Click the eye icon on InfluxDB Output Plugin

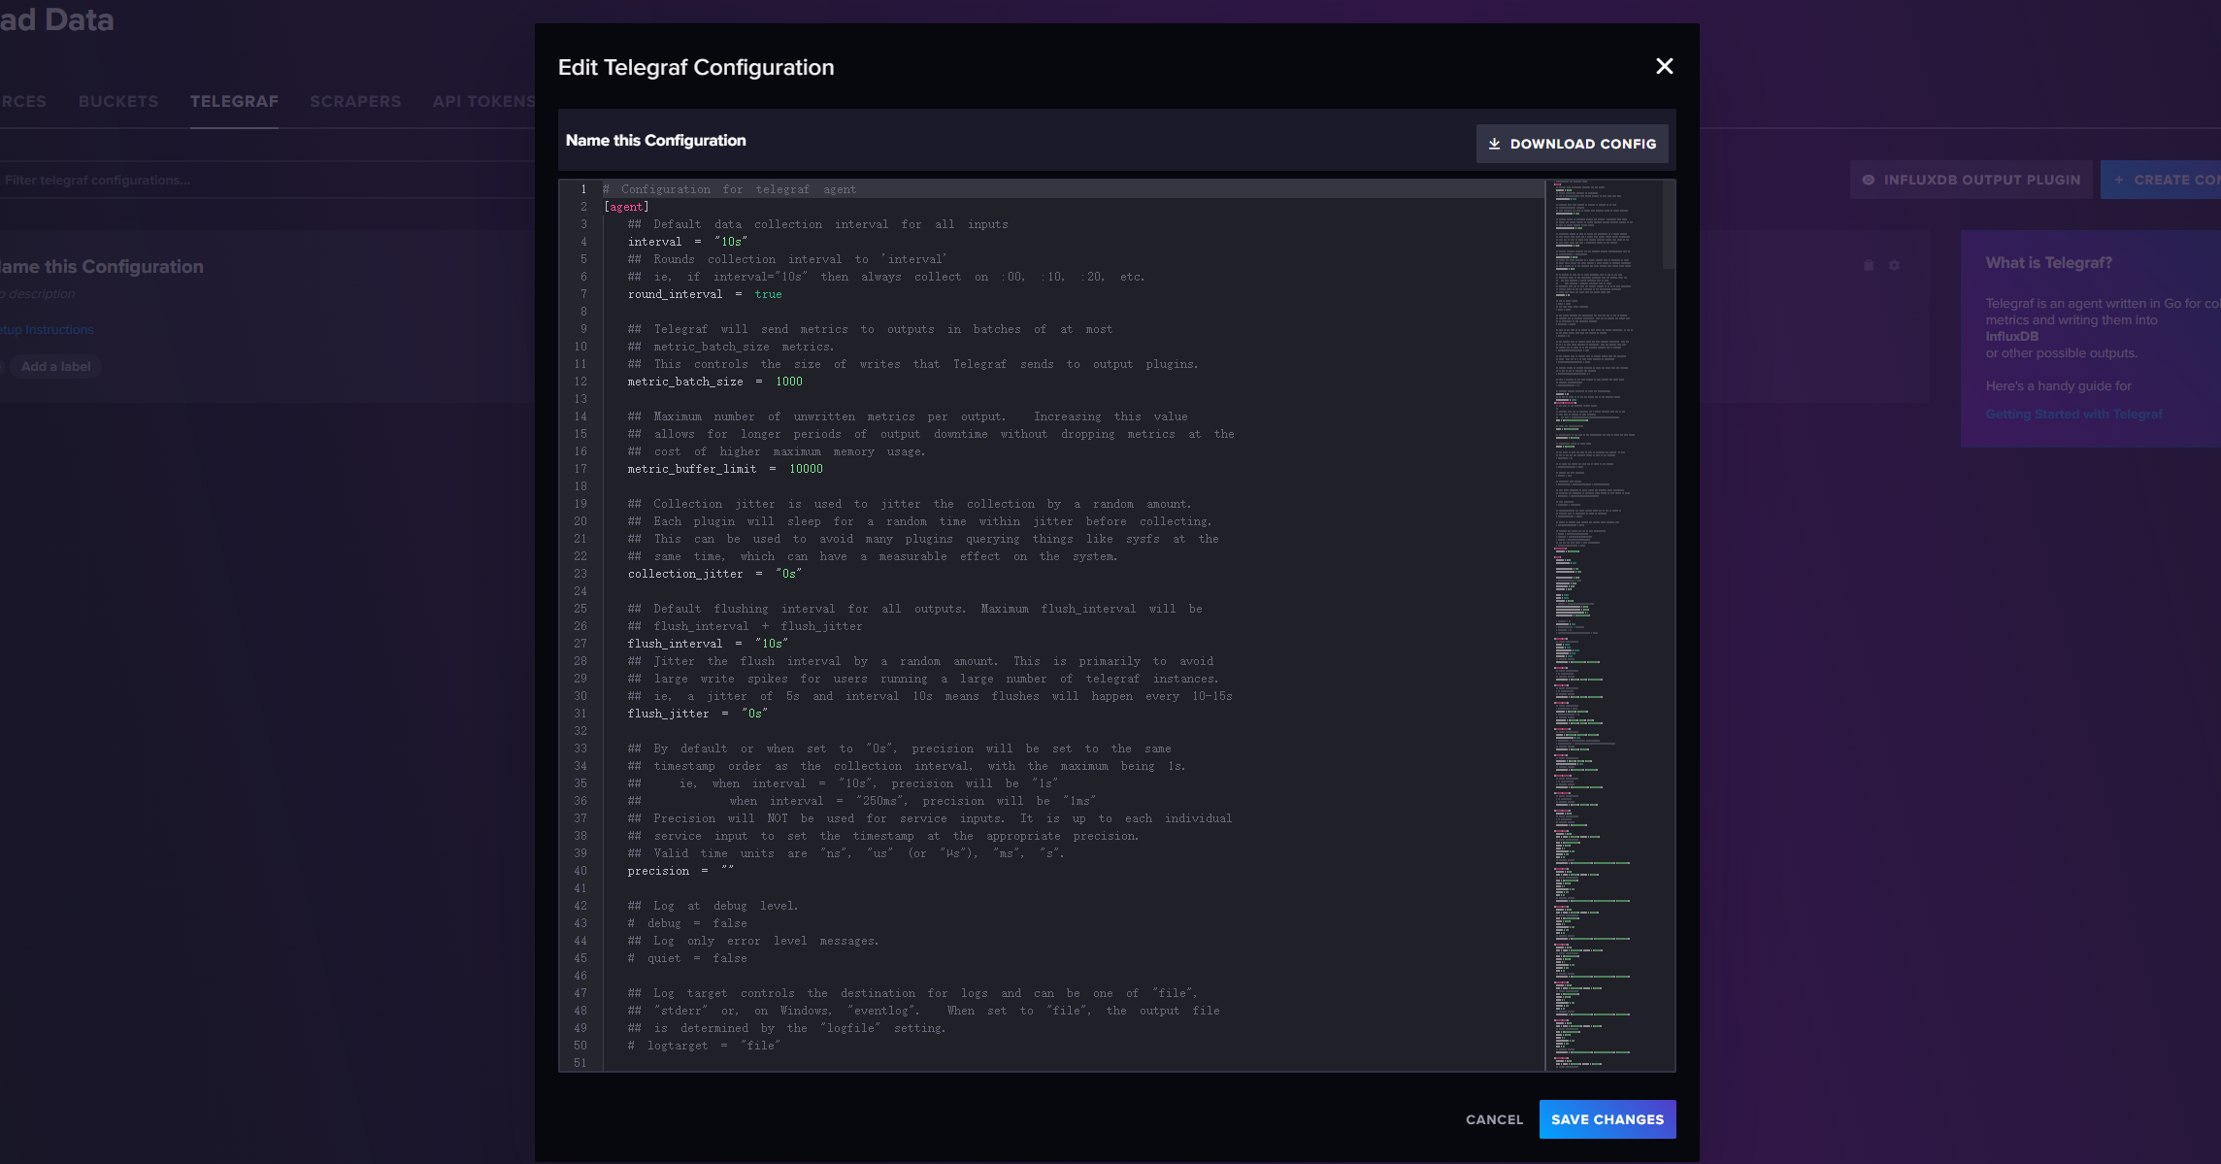pyautogui.click(x=1869, y=180)
